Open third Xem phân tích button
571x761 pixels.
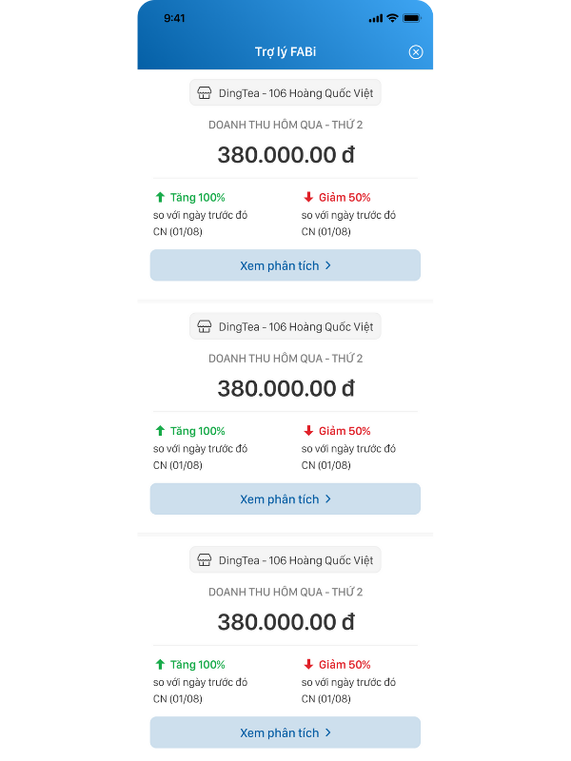(x=285, y=732)
